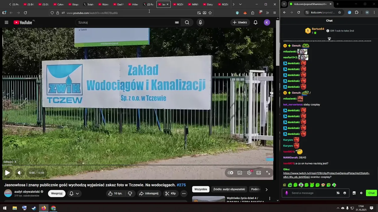This screenshot has height=212, width=378.
Task: Open the Kick chat shop icon
Action: click(x=354, y=193)
